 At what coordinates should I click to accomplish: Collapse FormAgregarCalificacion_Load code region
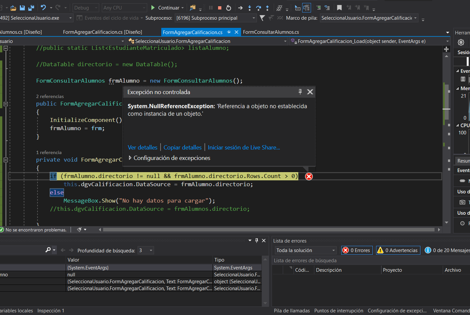click(x=6, y=160)
